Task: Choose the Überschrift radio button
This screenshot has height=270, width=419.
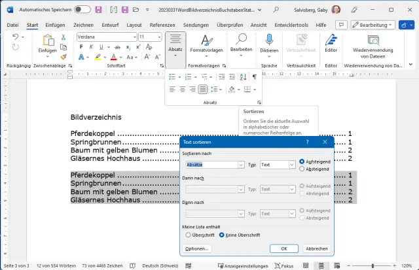Action: [x=188, y=234]
